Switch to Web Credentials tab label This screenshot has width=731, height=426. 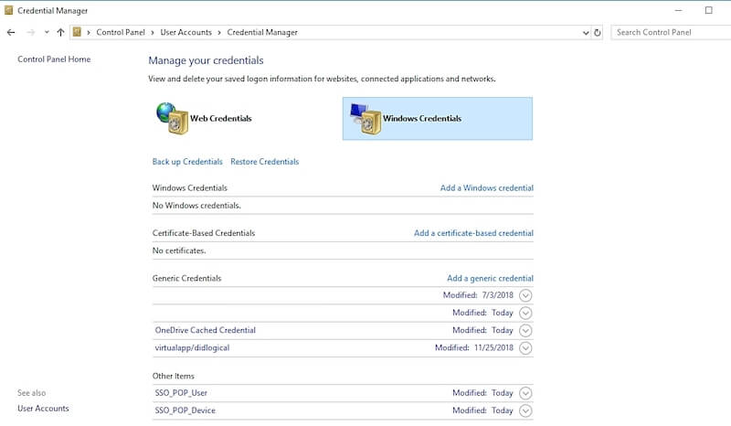pos(220,119)
